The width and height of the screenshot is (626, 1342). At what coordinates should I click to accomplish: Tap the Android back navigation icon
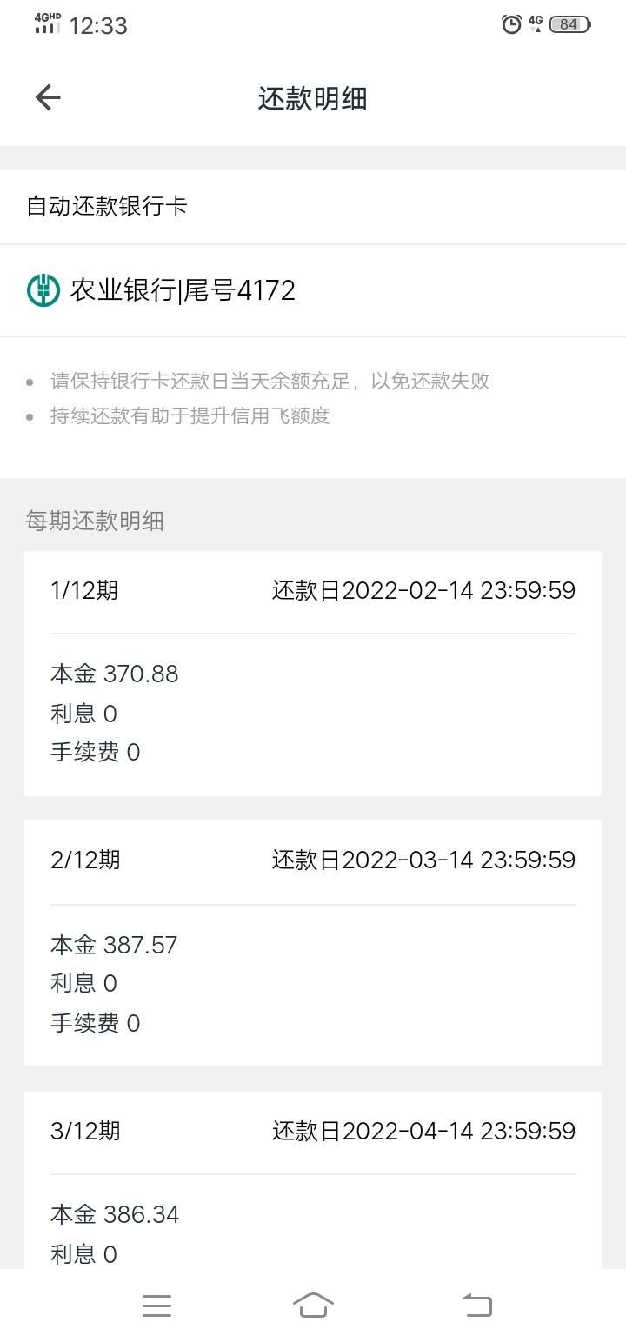[476, 1305]
